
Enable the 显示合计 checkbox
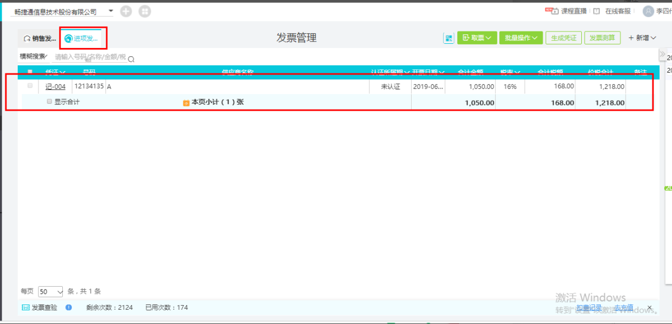[x=49, y=101]
